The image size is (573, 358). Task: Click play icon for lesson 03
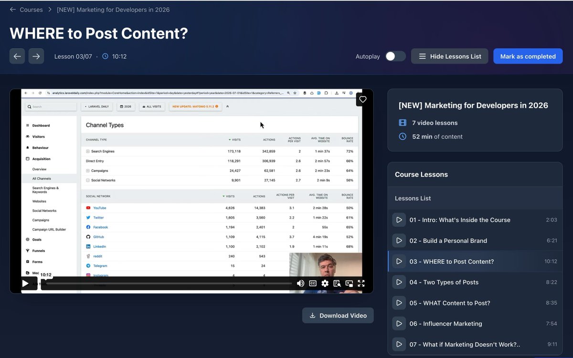pos(399,262)
